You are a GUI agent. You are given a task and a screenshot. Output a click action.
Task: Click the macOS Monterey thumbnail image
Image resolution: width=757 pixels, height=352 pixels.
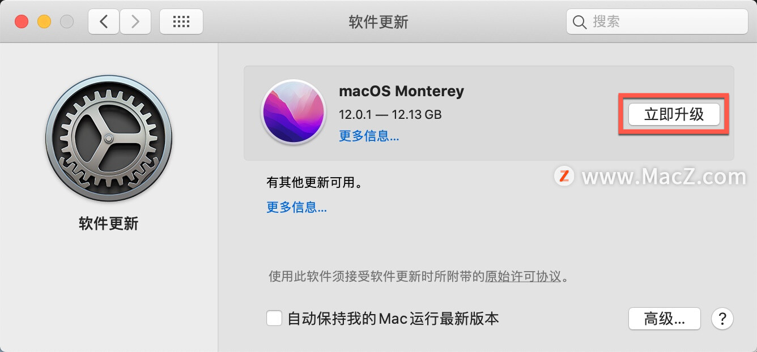click(294, 112)
